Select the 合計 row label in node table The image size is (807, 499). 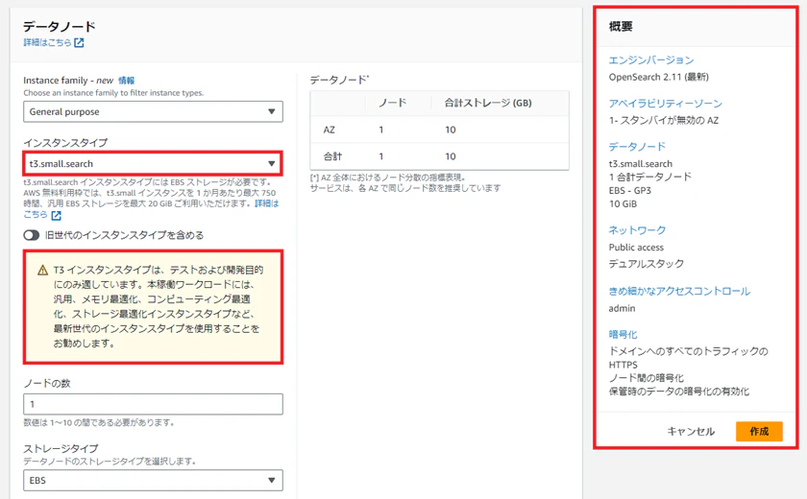tap(332, 156)
